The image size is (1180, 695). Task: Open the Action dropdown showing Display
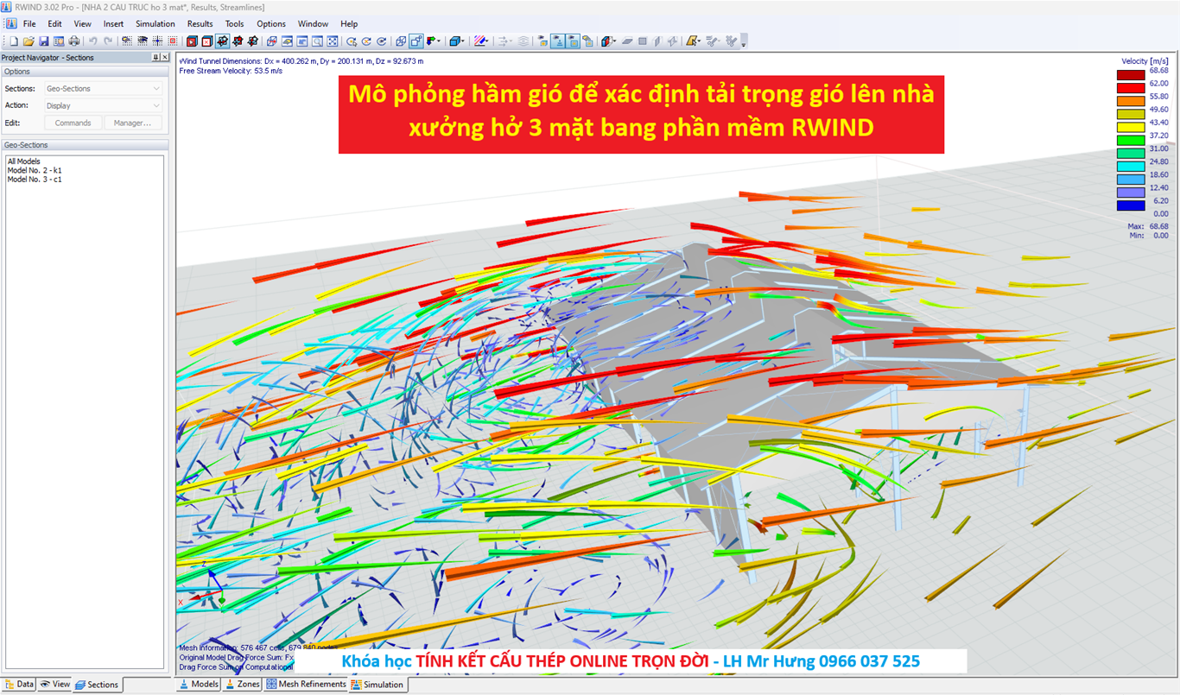[x=103, y=105]
